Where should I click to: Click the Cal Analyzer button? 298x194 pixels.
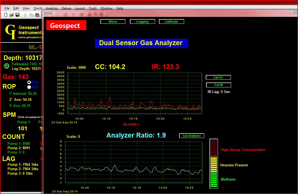click(x=191, y=135)
